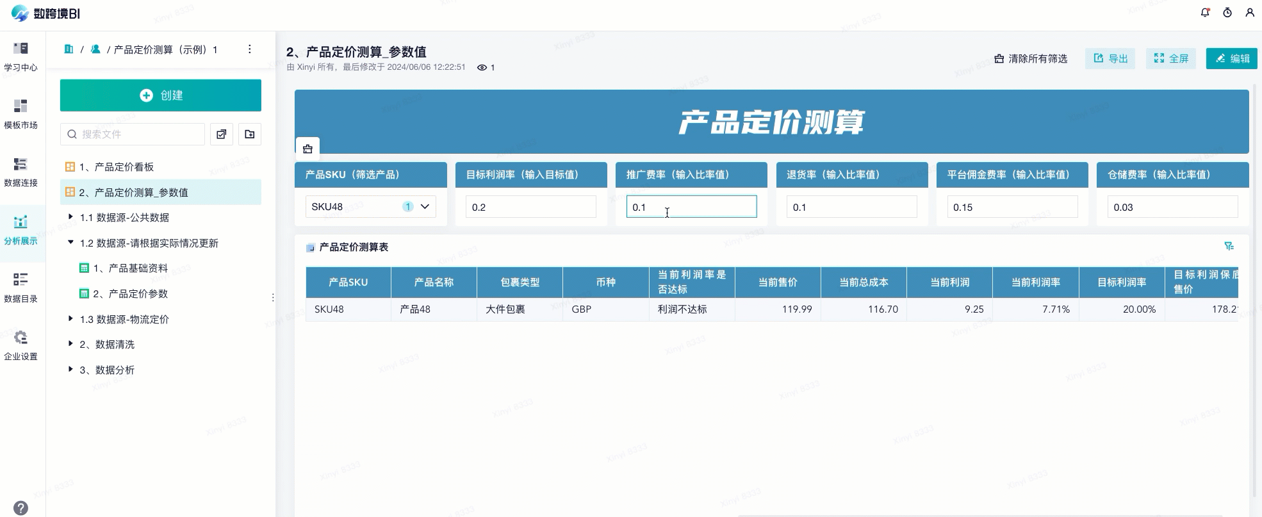Select 2、产品定价测算_参数值 dashboard
1262x517 pixels.
click(161, 192)
